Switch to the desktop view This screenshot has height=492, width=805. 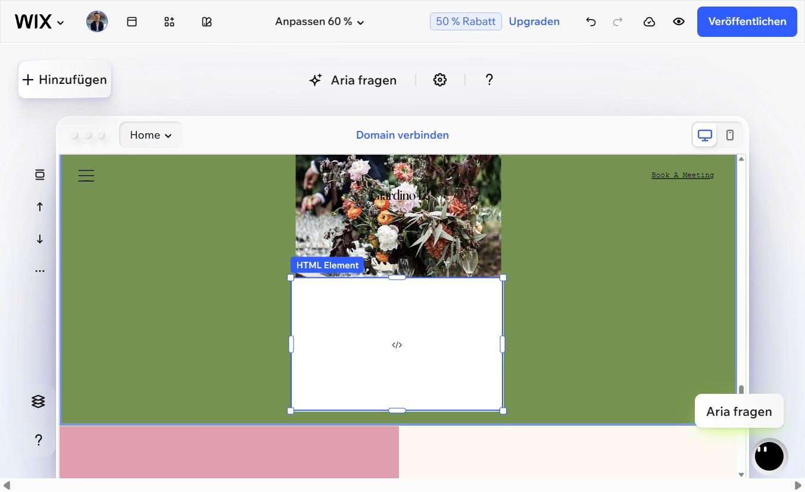coord(705,135)
